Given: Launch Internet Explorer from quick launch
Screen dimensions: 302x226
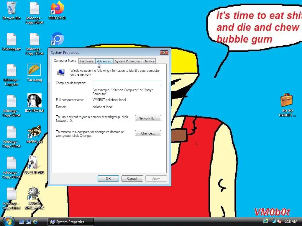Looking at the screenshot, I should (x=35, y=222).
